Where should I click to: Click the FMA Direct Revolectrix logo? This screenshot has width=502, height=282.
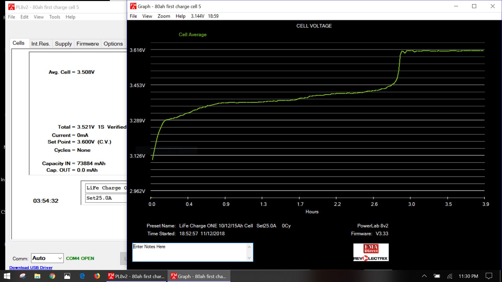371,252
